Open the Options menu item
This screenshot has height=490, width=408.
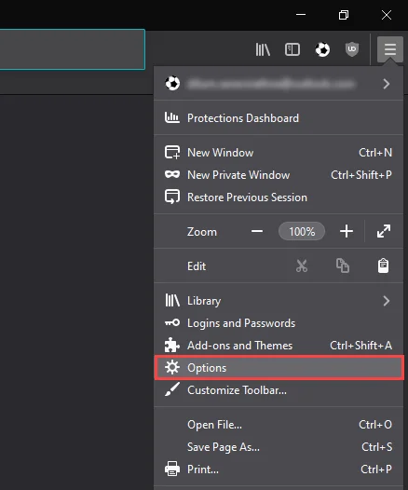[279, 368]
